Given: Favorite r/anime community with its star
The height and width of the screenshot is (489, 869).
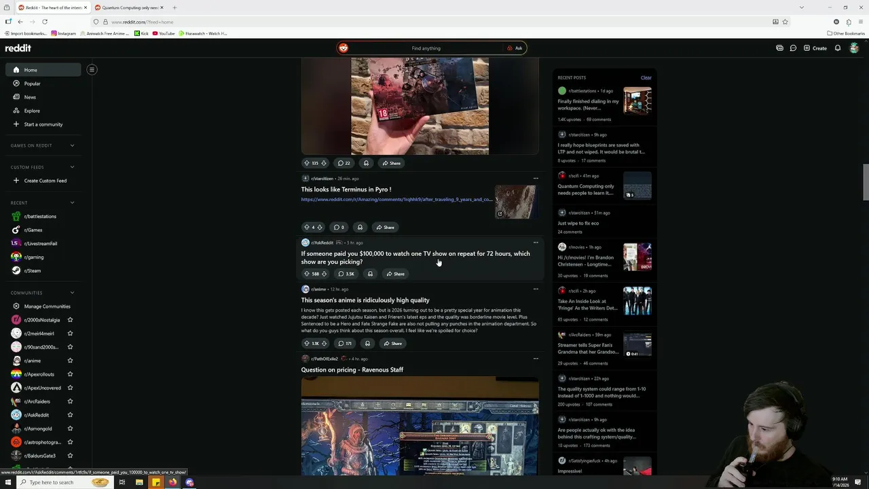Looking at the screenshot, I should [70, 361].
